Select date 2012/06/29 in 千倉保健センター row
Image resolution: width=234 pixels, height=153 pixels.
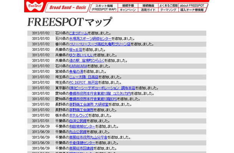click(41, 143)
